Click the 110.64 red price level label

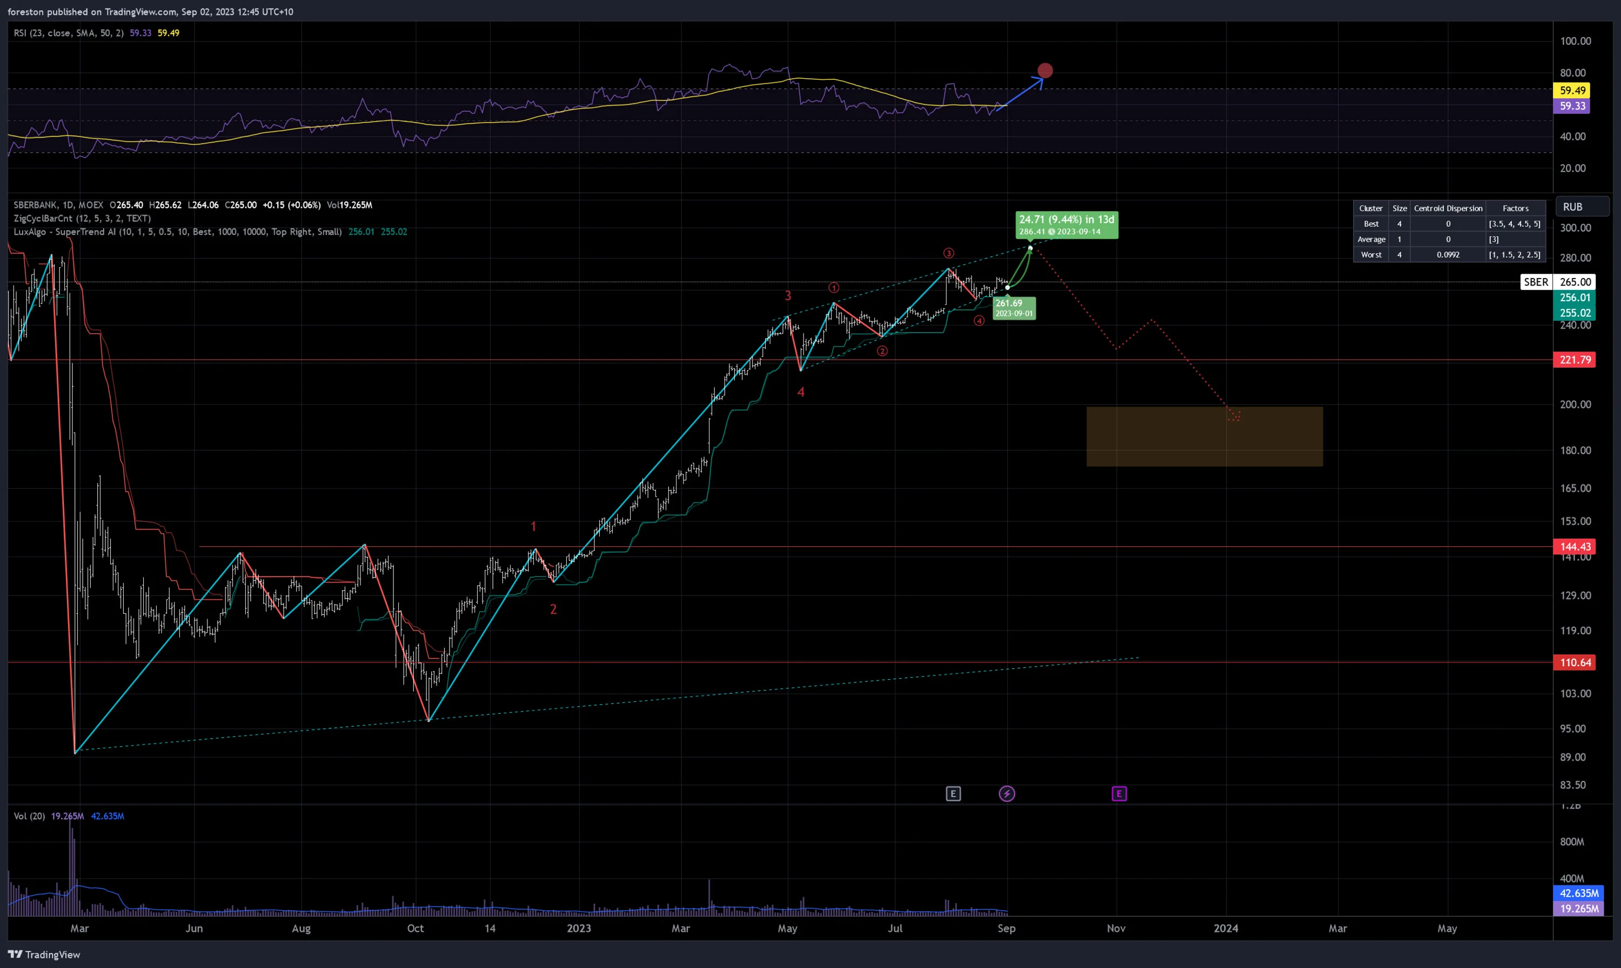[x=1575, y=662]
